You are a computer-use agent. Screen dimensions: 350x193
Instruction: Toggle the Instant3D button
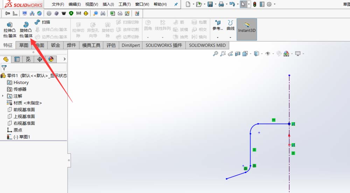[247, 29]
